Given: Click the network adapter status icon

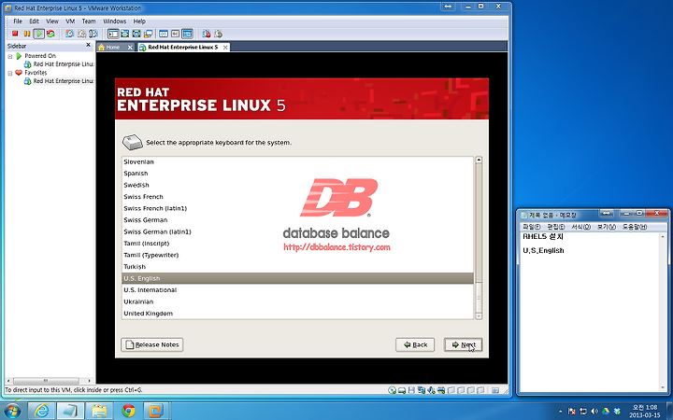Looking at the screenshot, I should point(422,390).
